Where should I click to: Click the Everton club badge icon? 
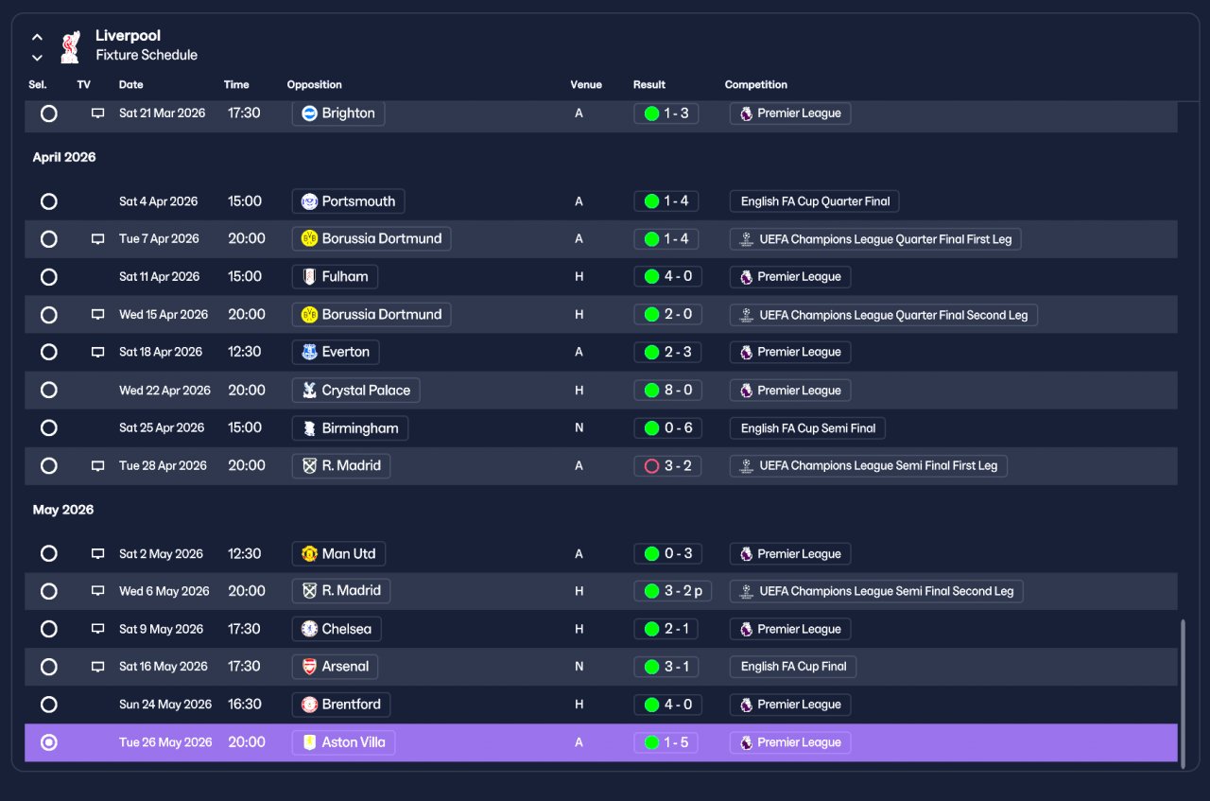pos(309,352)
